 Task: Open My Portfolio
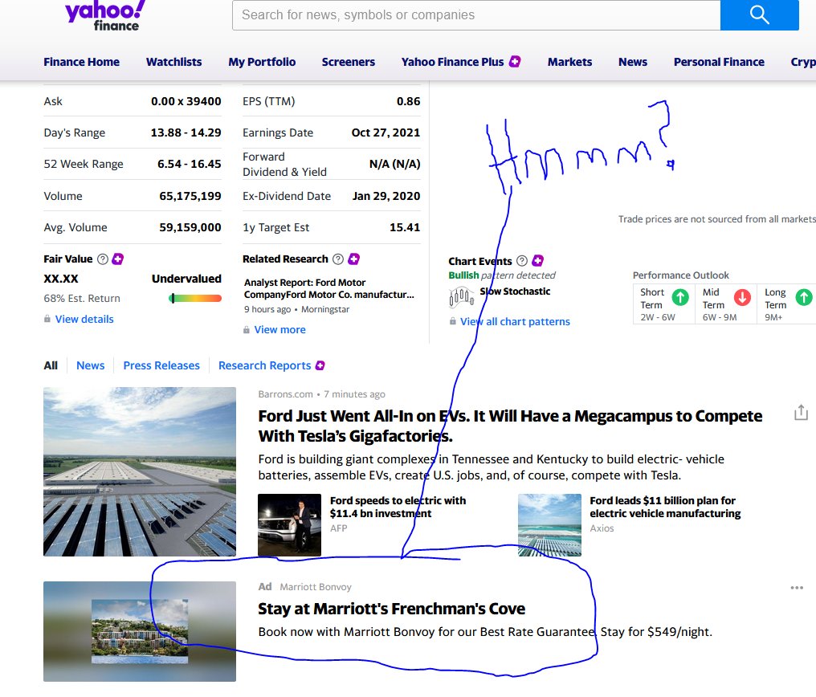pyautogui.click(x=262, y=62)
